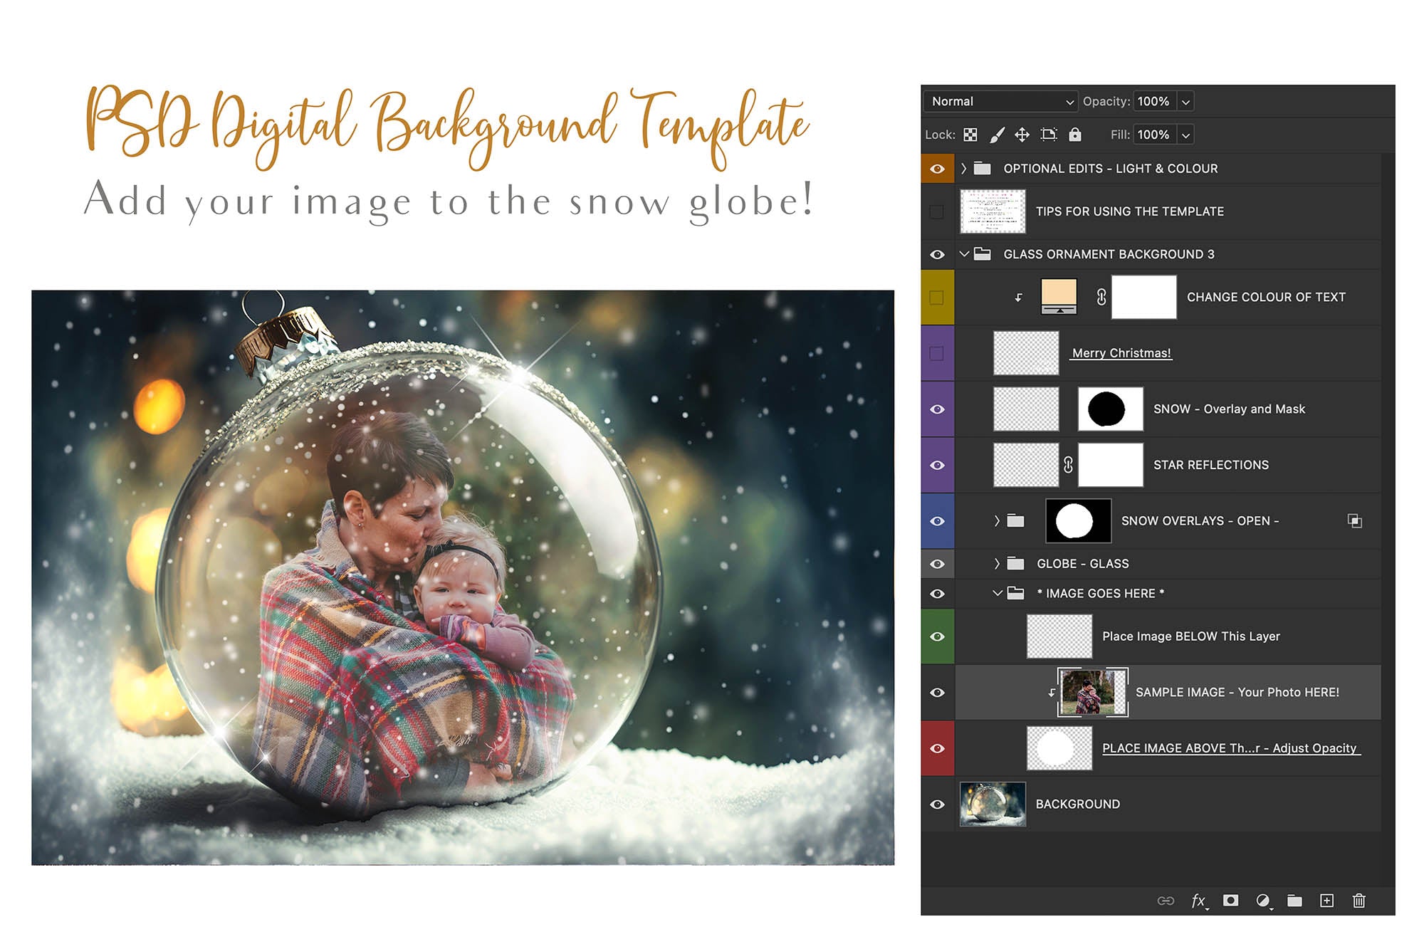
Task: Create a new layer
Action: (x=1327, y=900)
